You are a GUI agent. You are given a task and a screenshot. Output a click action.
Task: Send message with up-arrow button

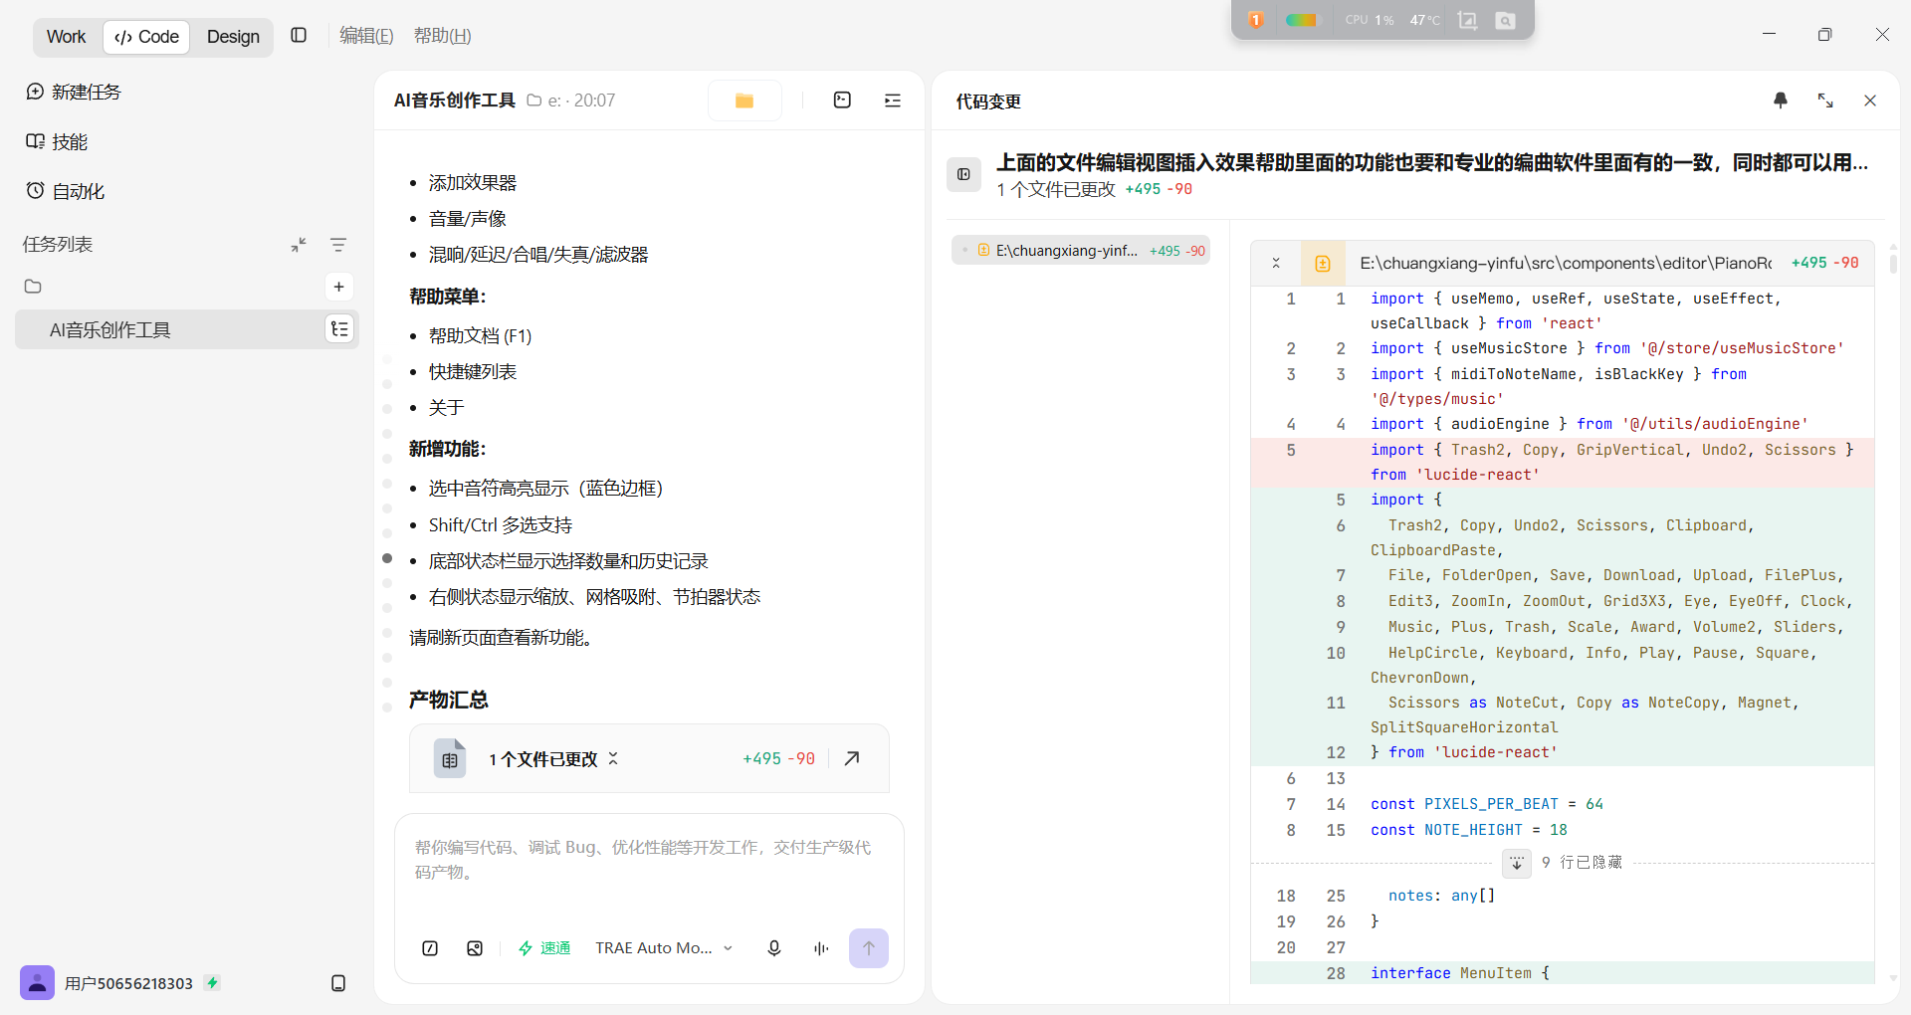click(x=869, y=948)
